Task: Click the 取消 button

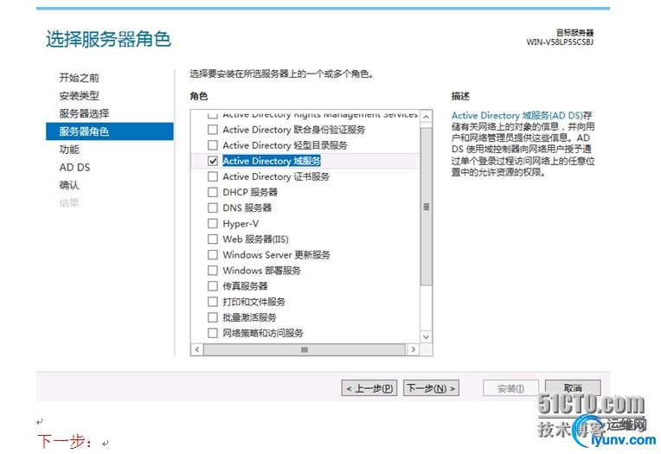Action: coord(573,387)
